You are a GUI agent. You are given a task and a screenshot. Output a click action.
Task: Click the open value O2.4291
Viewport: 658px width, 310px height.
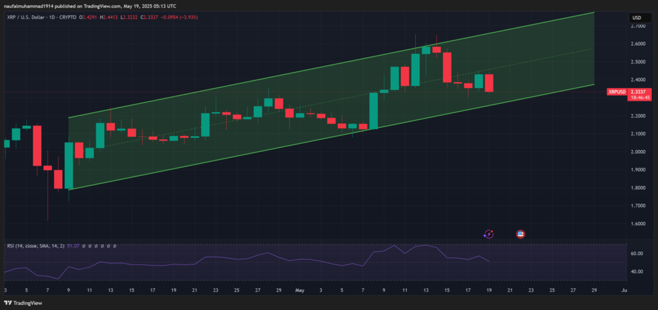point(89,17)
